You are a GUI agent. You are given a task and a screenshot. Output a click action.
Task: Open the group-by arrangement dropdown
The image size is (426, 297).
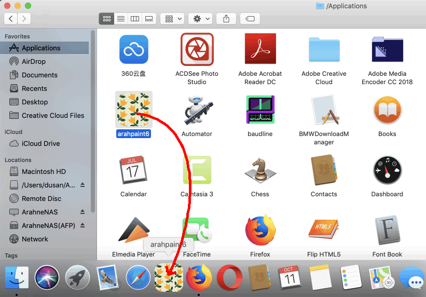pyautogui.click(x=172, y=19)
